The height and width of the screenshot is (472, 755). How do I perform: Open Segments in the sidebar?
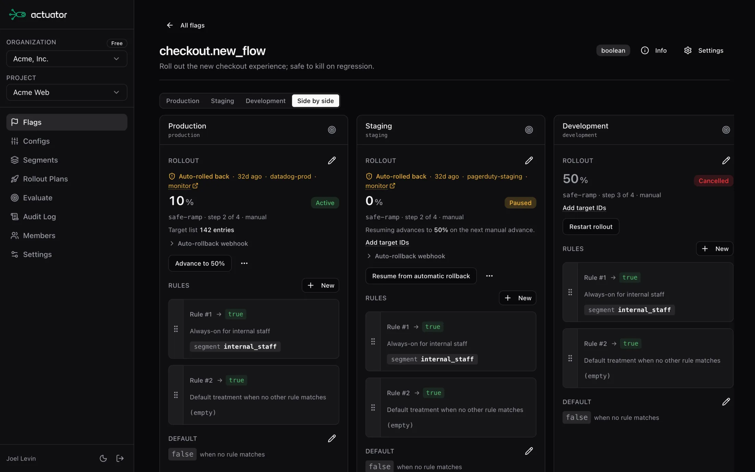(67, 160)
